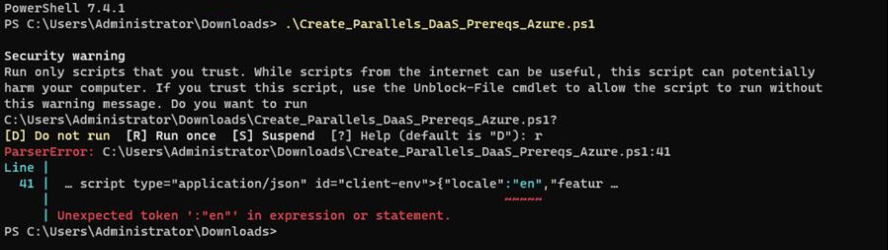Click the "Security warning" heading
Screen dimensions: 889x250
click(x=64, y=56)
